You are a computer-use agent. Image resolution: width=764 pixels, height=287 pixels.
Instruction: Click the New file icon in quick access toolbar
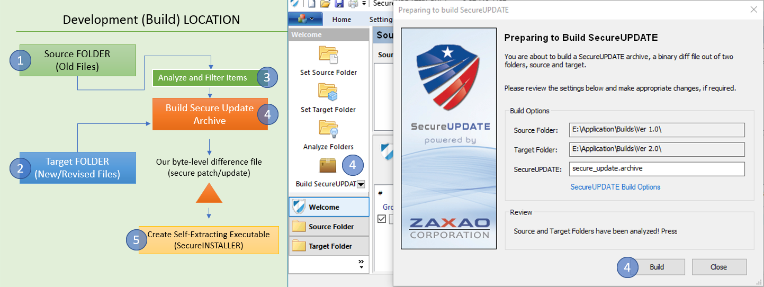[x=311, y=4]
